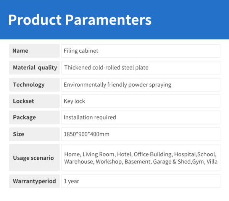
Task: Select the "Size" label cell
Action: click(34, 134)
